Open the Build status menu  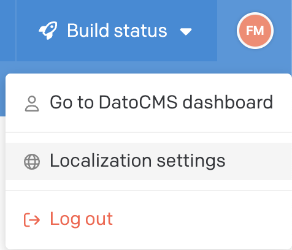point(117,31)
